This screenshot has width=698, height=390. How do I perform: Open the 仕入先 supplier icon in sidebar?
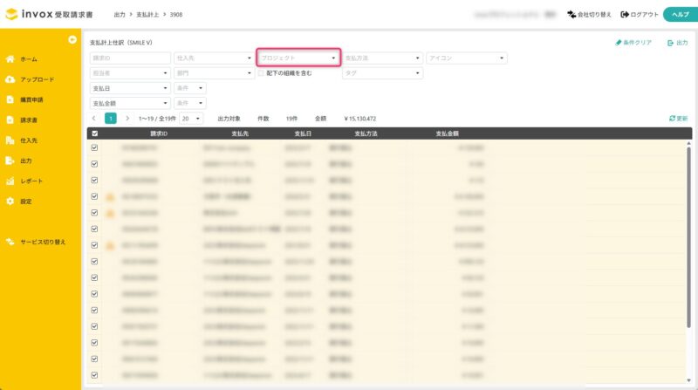(x=10, y=140)
